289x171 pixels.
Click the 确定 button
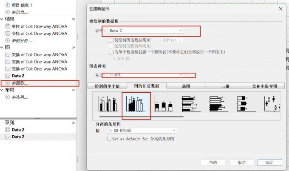(x=270, y=162)
